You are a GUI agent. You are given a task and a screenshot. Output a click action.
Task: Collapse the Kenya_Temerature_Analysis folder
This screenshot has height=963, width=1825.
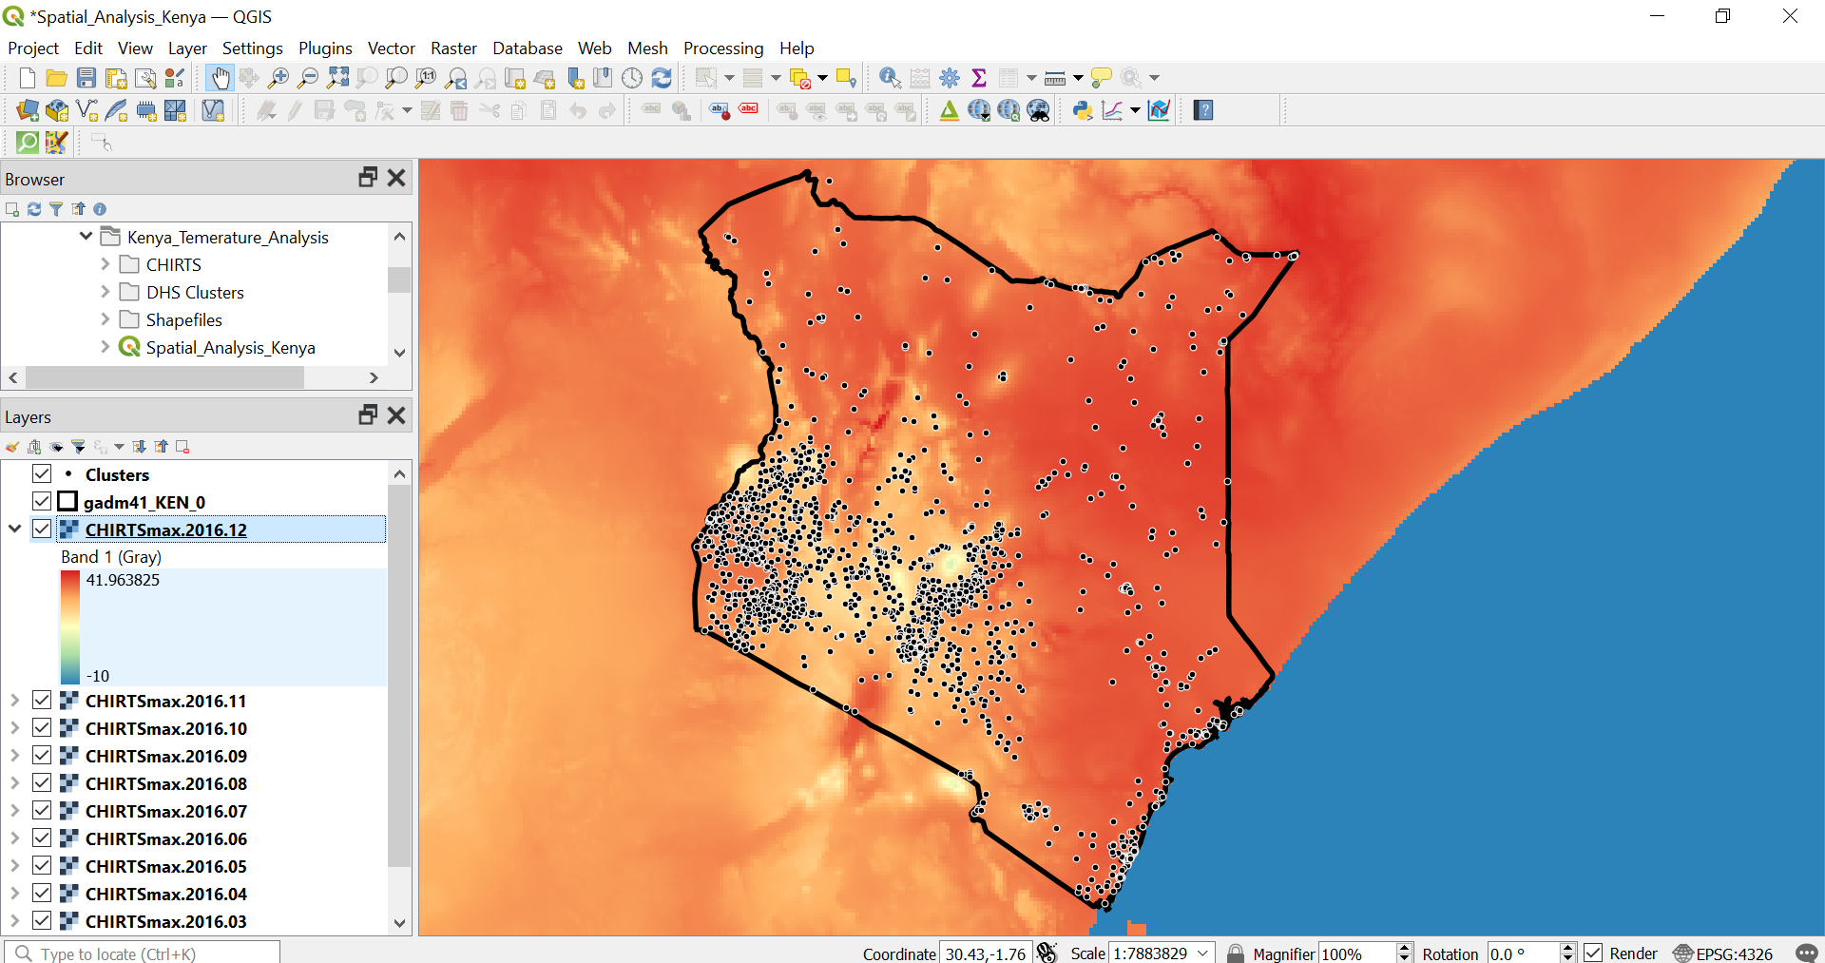pyautogui.click(x=86, y=236)
